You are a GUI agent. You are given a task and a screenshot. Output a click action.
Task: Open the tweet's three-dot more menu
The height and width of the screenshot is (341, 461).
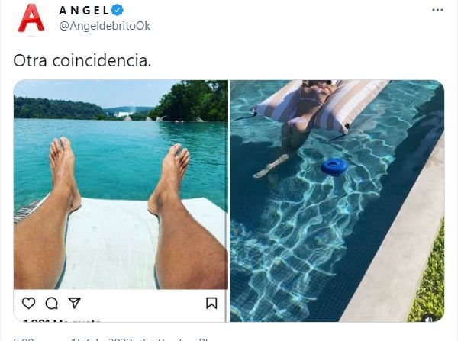coord(437,11)
